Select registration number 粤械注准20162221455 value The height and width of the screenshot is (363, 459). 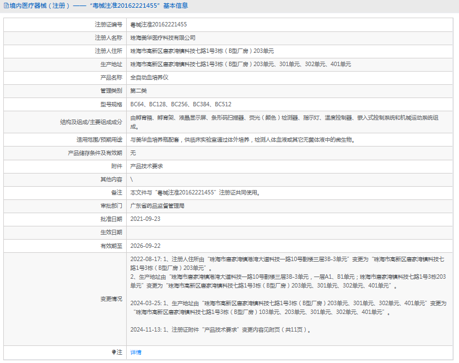(158, 25)
